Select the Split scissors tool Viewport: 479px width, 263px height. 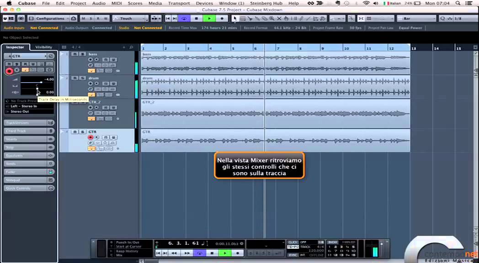click(x=250, y=19)
